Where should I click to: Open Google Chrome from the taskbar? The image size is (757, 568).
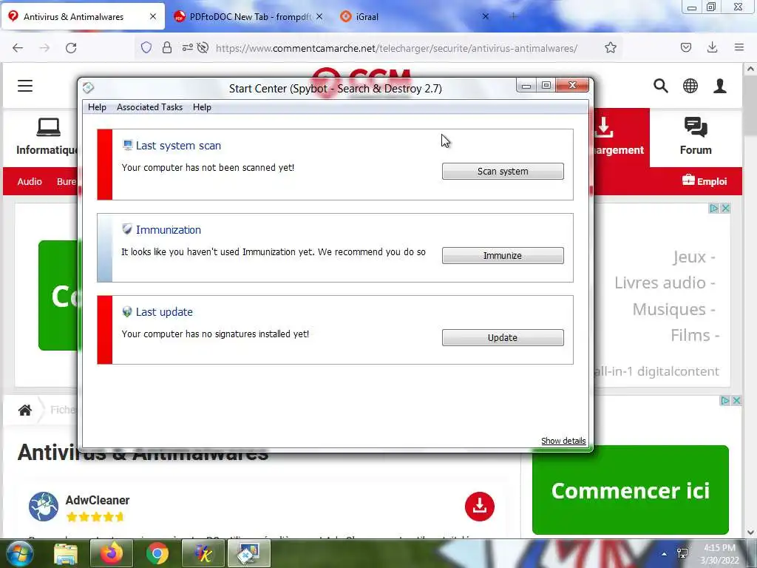(157, 553)
